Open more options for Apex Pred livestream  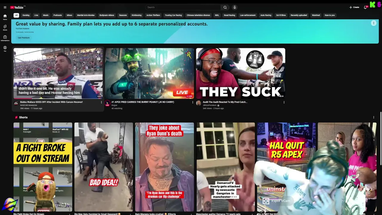192,102
